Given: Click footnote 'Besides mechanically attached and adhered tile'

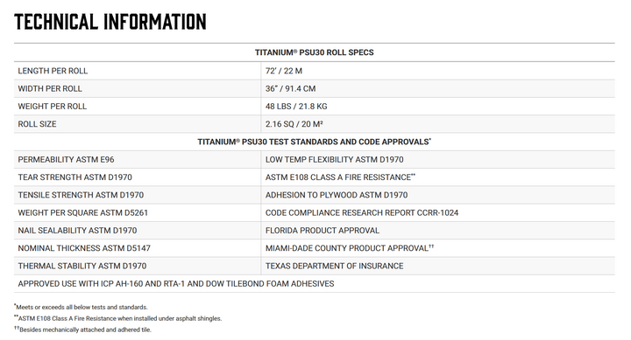Looking at the screenshot, I should [83, 330].
